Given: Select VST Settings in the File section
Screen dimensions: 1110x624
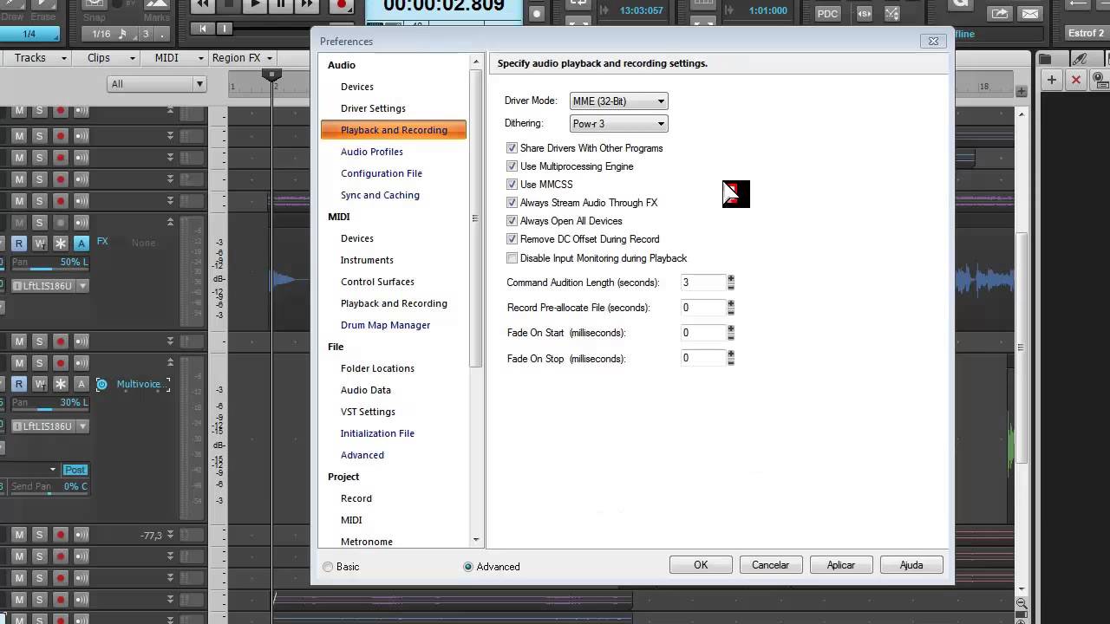Looking at the screenshot, I should [368, 412].
